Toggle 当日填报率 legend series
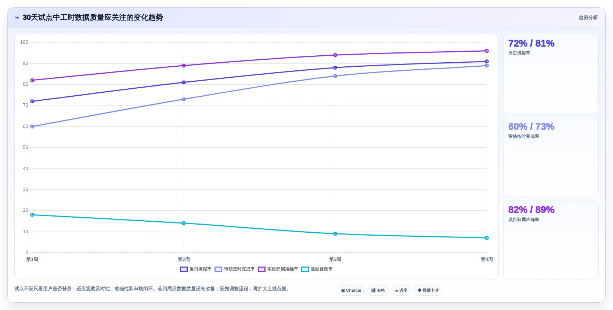Screen dimensions: 613x310 pyautogui.click(x=196, y=269)
